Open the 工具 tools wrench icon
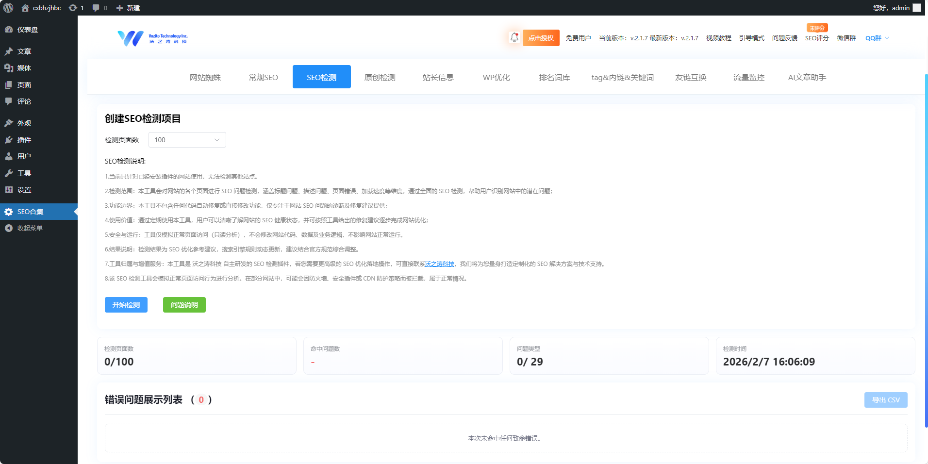 (x=8, y=173)
